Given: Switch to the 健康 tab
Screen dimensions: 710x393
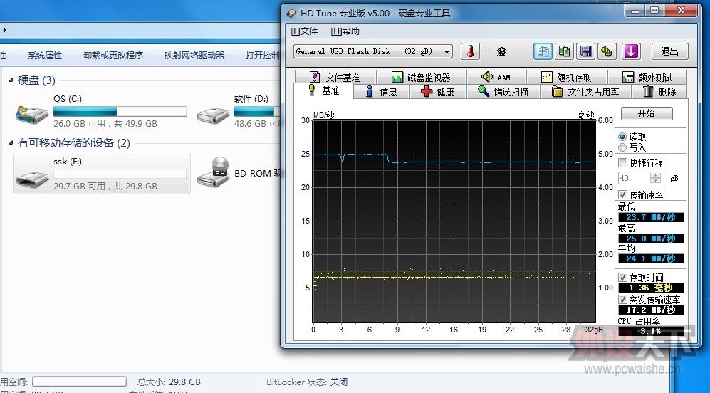Looking at the screenshot, I should [x=437, y=92].
